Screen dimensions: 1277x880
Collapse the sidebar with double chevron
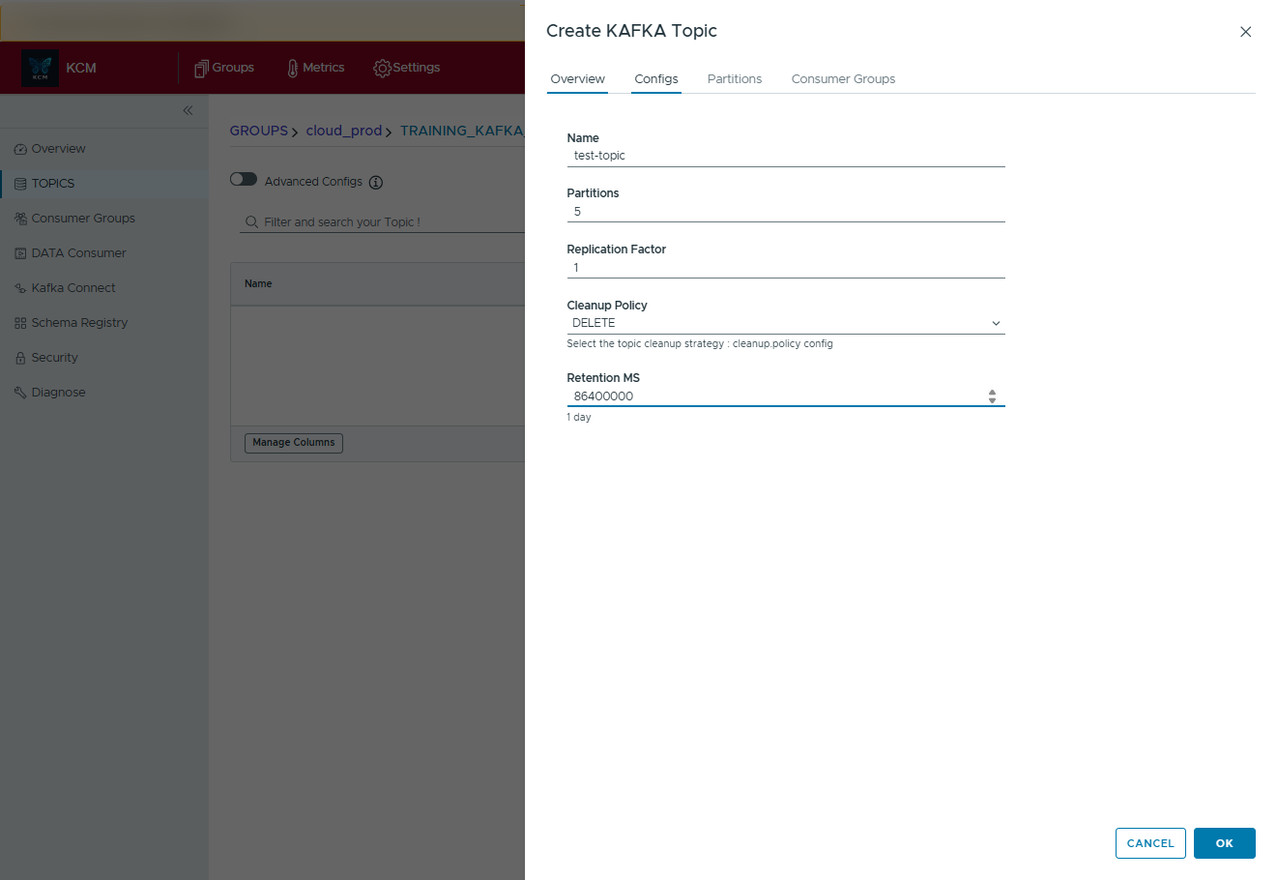pyautogui.click(x=188, y=110)
